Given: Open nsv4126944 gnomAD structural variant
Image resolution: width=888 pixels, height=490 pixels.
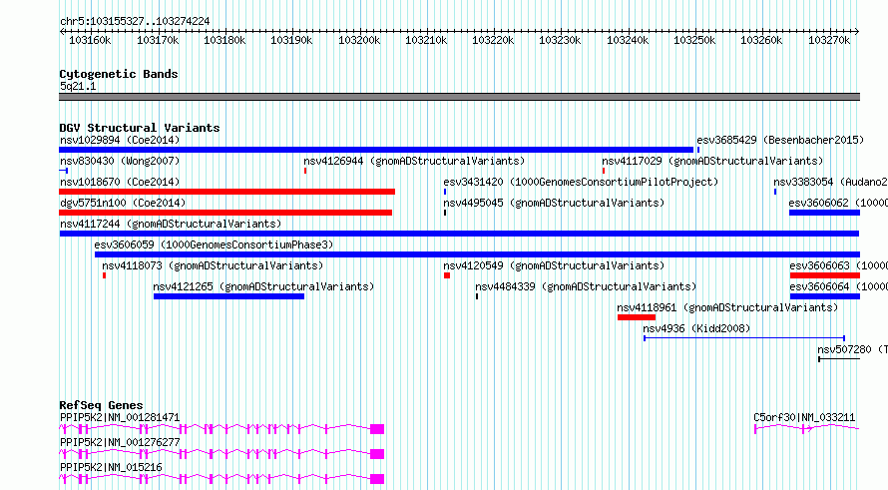Looking at the screenshot, I should [414, 161].
